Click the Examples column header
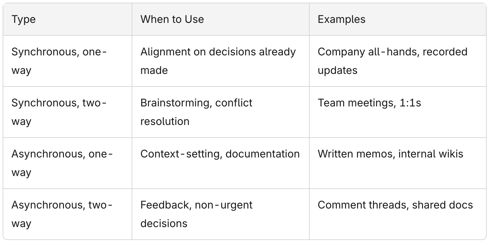Screen dimensions: 490x242 coord(398,19)
